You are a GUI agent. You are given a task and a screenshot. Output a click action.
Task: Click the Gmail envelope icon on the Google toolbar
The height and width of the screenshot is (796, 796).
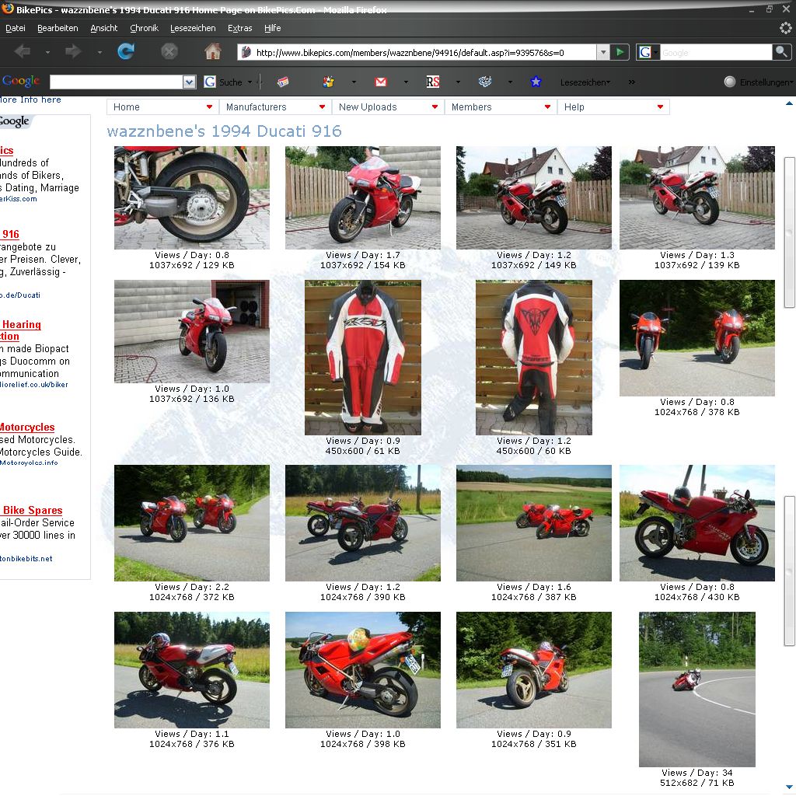click(381, 82)
